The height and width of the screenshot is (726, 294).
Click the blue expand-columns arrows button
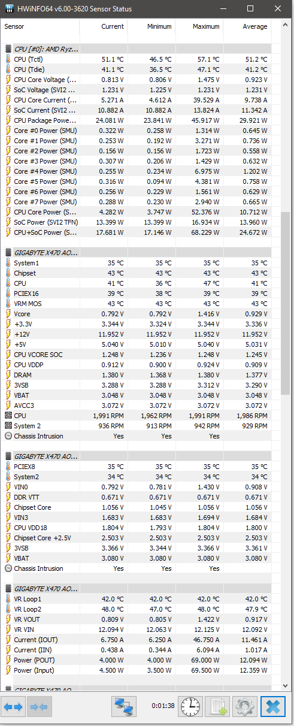point(13,707)
